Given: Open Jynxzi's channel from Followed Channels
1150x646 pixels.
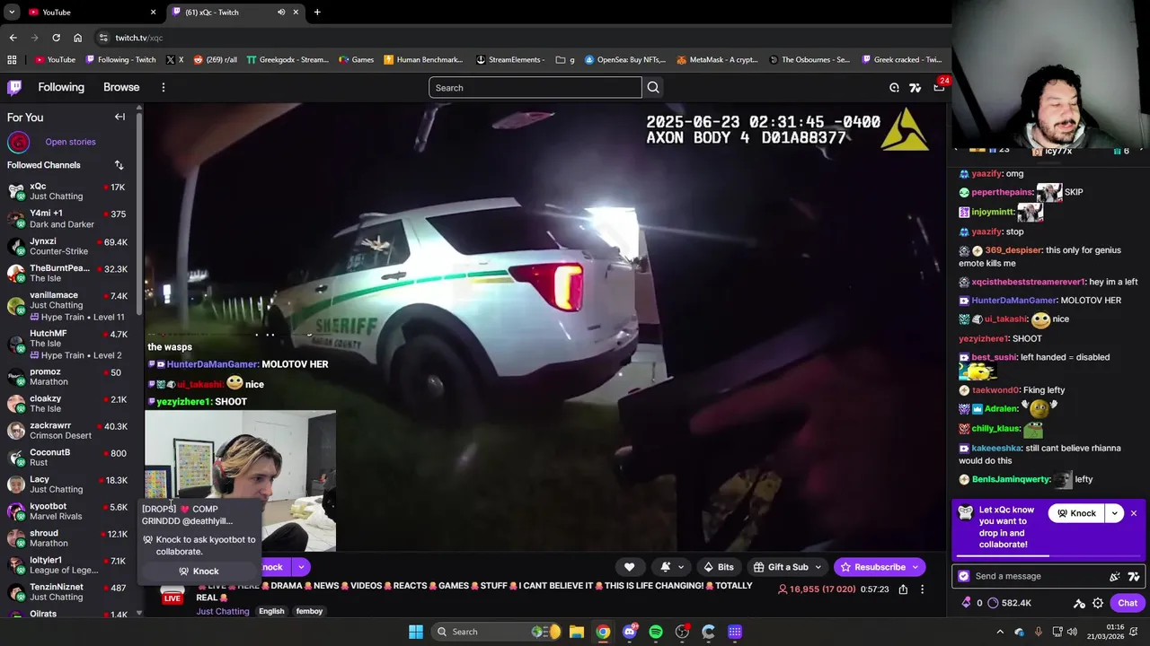Looking at the screenshot, I should tap(68, 246).
